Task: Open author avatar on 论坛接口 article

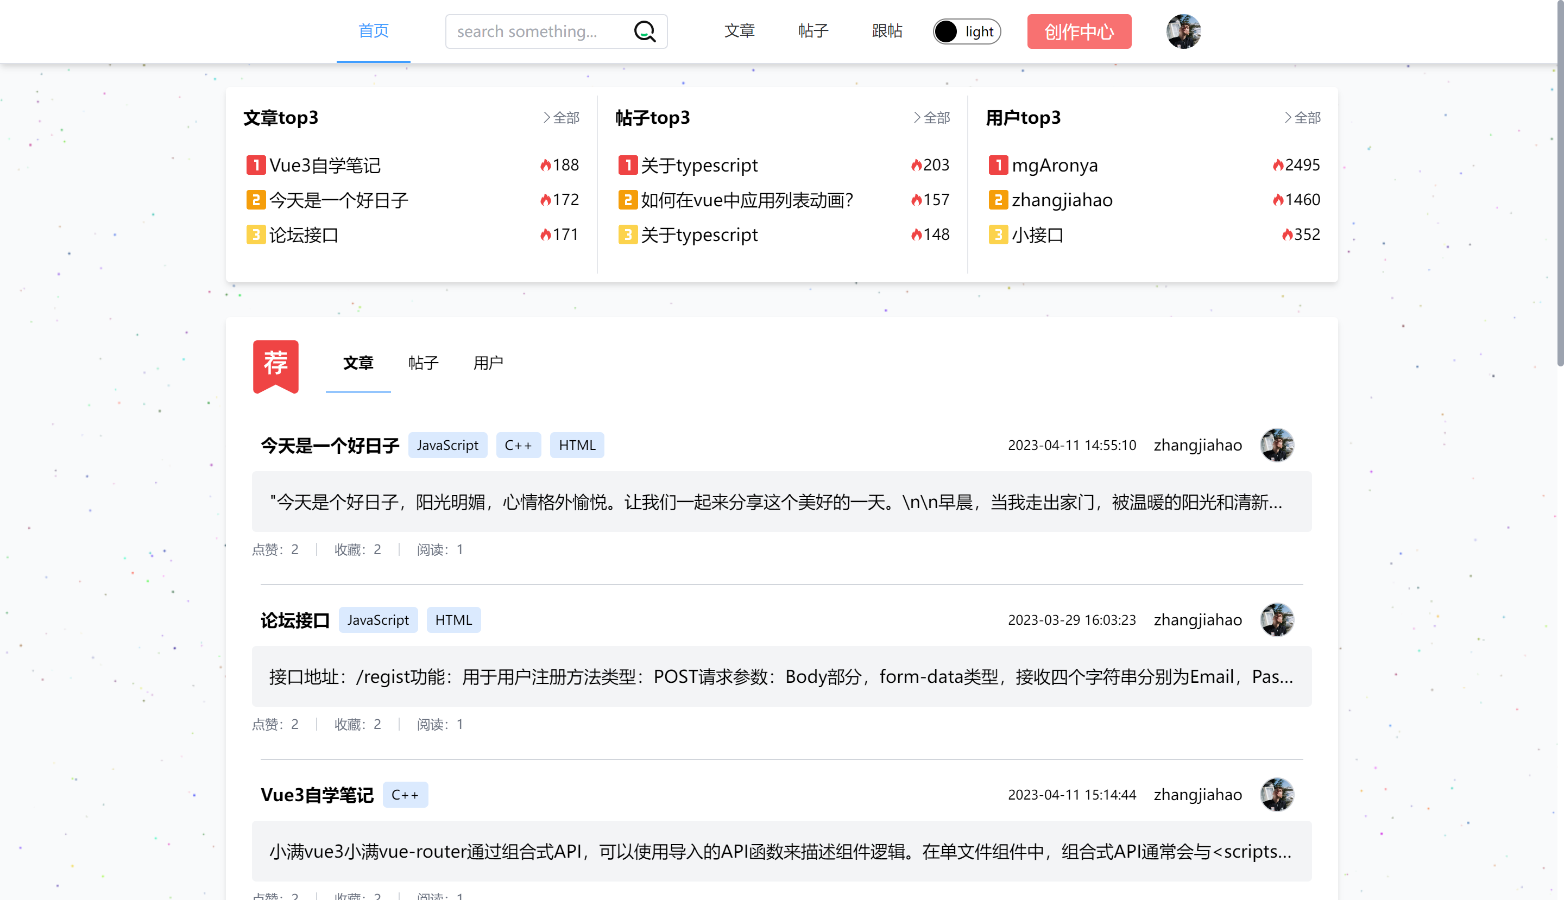Action: [x=1277, y=619]
